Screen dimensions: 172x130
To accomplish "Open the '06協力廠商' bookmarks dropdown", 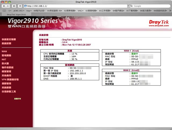I will 146,11.
